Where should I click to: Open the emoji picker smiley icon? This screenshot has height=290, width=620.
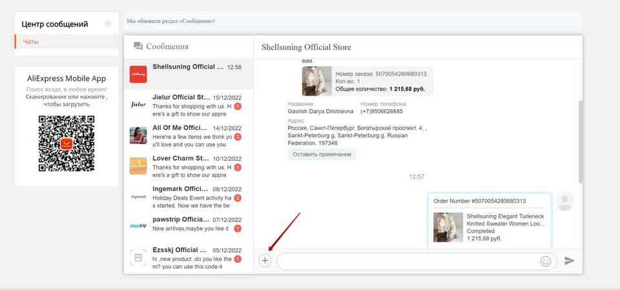click(546, 261)
